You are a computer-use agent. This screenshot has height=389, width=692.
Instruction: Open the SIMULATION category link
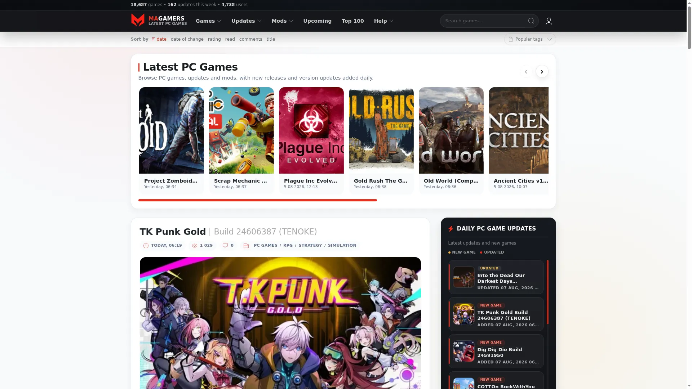coord(342,246)
